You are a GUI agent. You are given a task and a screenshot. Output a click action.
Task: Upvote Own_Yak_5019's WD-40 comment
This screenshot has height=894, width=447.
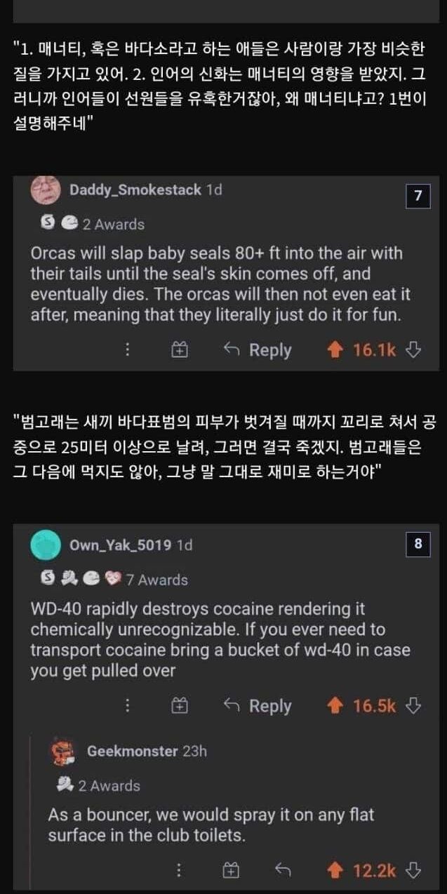point(337,705)
